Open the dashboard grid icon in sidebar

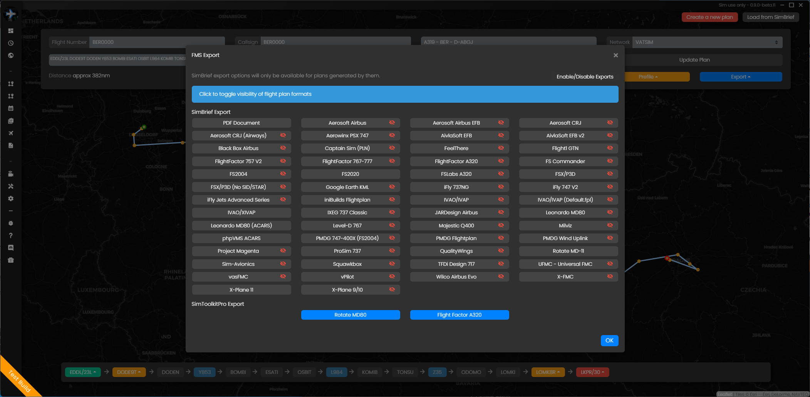(x=11, y=31)
